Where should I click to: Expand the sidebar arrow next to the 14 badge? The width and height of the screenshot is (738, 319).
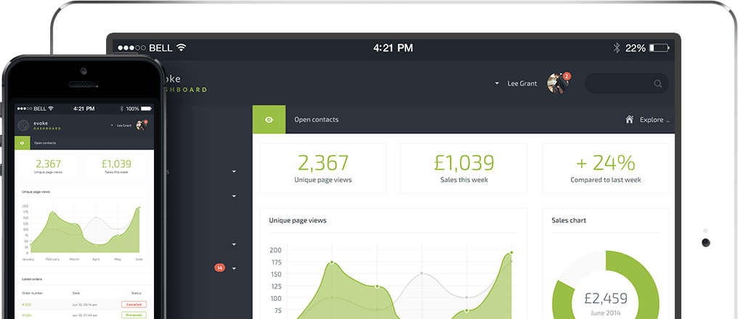coord(234,269)
